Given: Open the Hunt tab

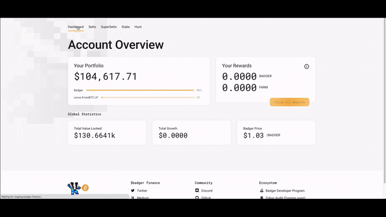Looking at the screenshot, I should tap(138, 27).
